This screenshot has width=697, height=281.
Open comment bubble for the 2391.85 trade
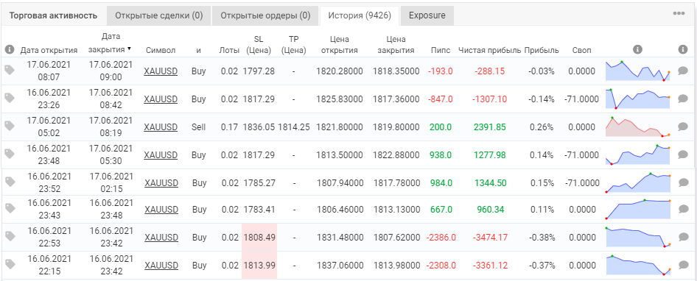pyautogui.click(x=683, y=127)
